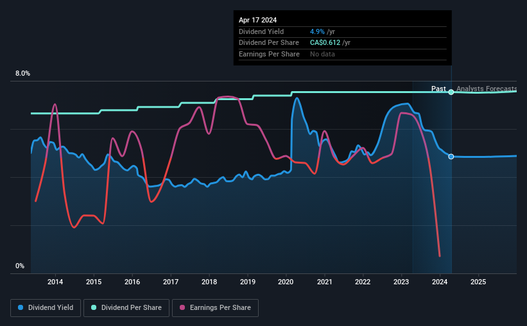
Task: Click the CA$0.612 dividend per share value
Action: coord(325,43)
